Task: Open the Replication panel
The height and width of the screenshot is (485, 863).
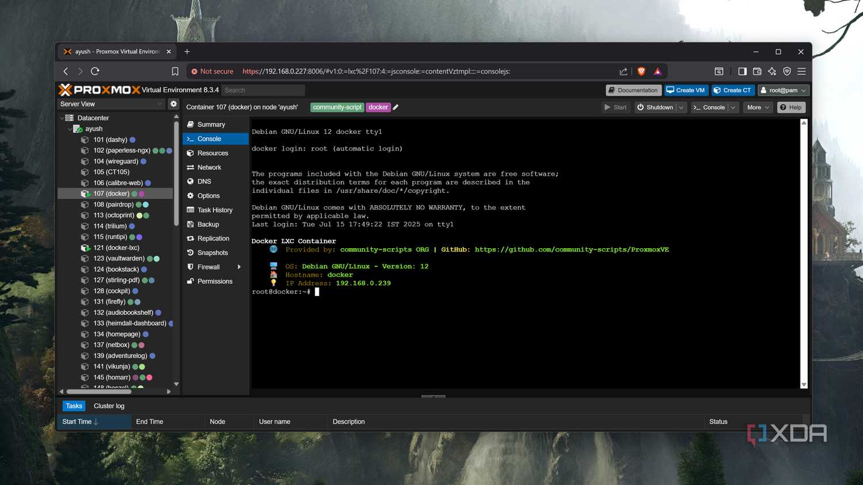Action: point(213,238)
